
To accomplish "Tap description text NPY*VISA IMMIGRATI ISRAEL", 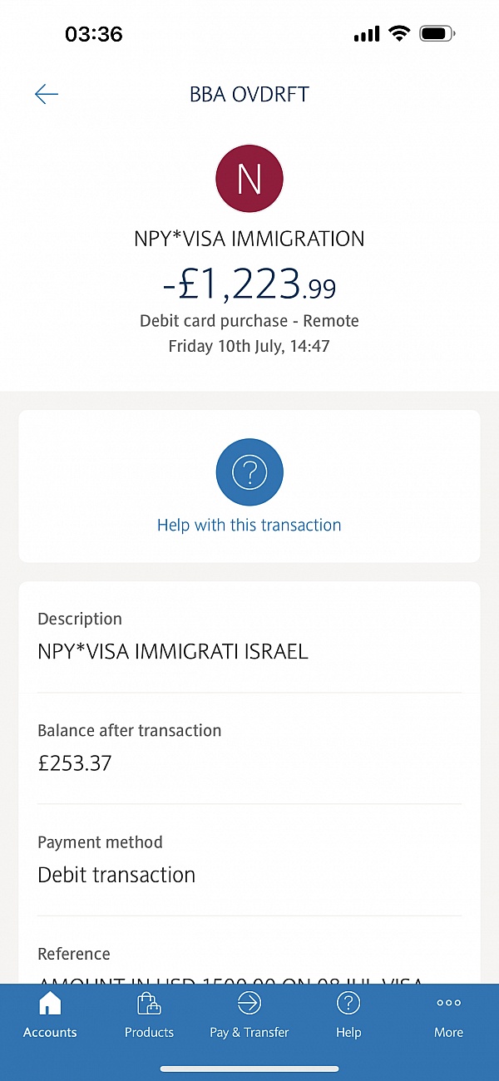I will click(x=173, y=651).
